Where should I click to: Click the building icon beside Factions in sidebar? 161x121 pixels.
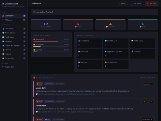(x=3, y=54)
